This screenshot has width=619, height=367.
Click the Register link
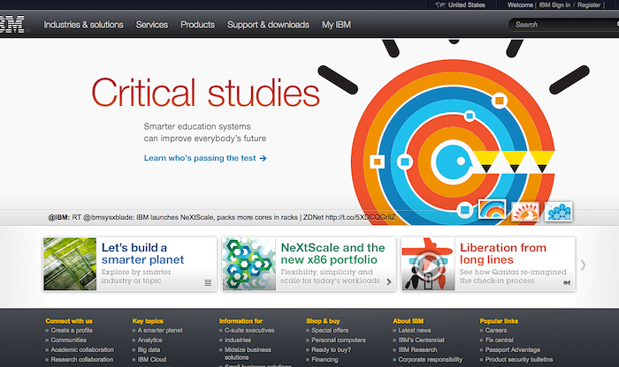pyautogui.click(x=589, y=5)
